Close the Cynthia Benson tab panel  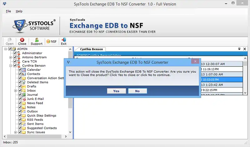click(x=245, y=49)
